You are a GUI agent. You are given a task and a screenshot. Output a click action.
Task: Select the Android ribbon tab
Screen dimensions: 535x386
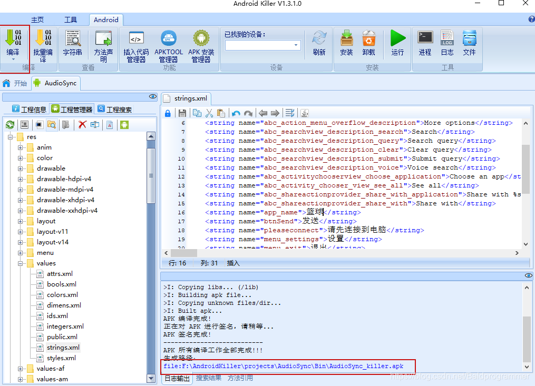(x=106, y=20)
